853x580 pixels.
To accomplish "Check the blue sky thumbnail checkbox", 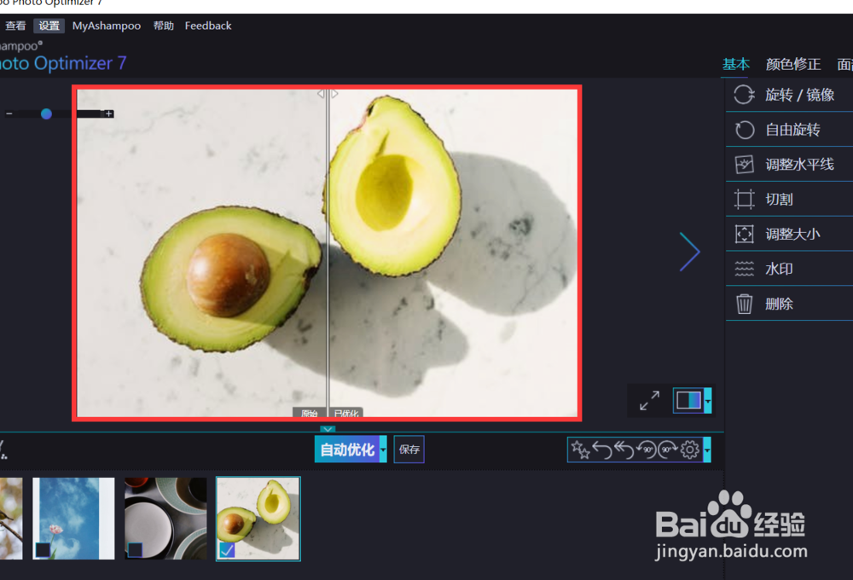I will [43, 550].
